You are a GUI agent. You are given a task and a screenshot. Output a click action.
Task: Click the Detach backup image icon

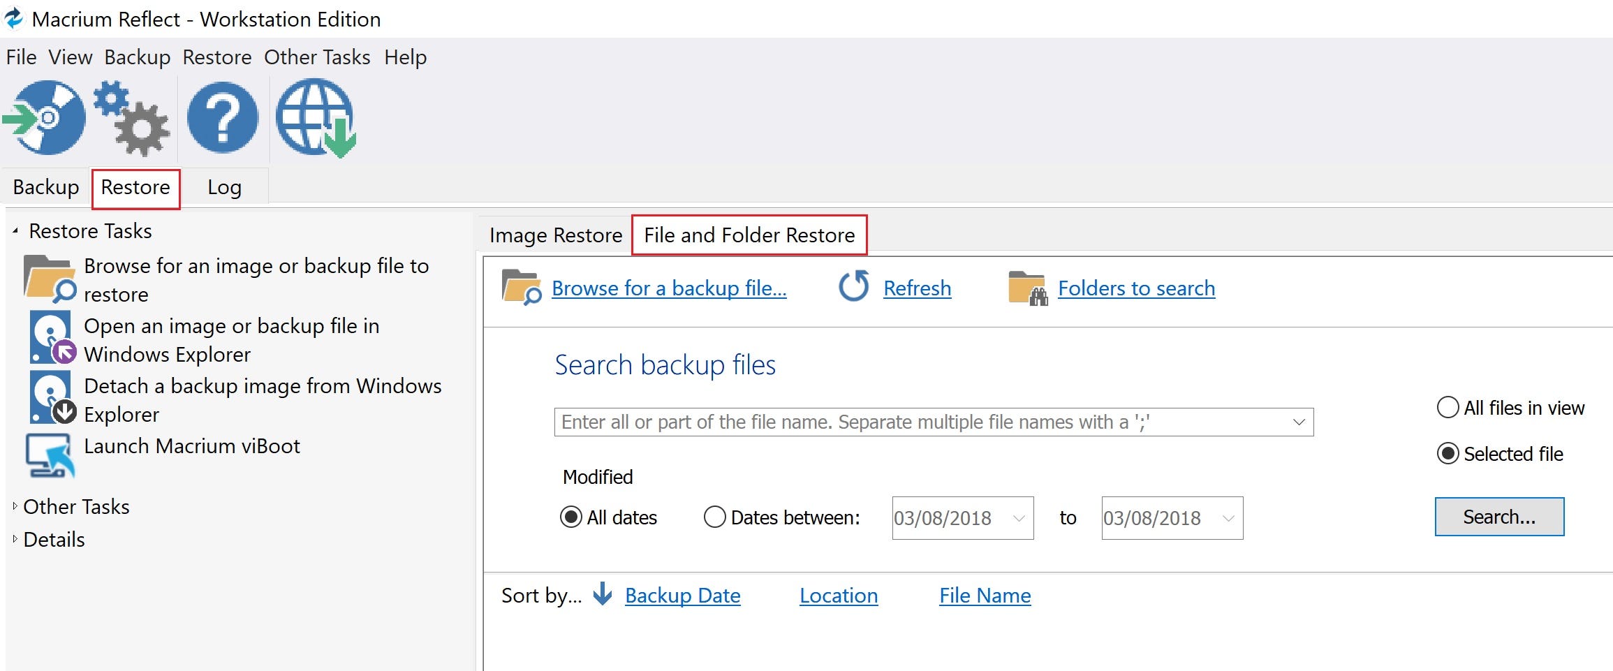(x=52, y=398)
